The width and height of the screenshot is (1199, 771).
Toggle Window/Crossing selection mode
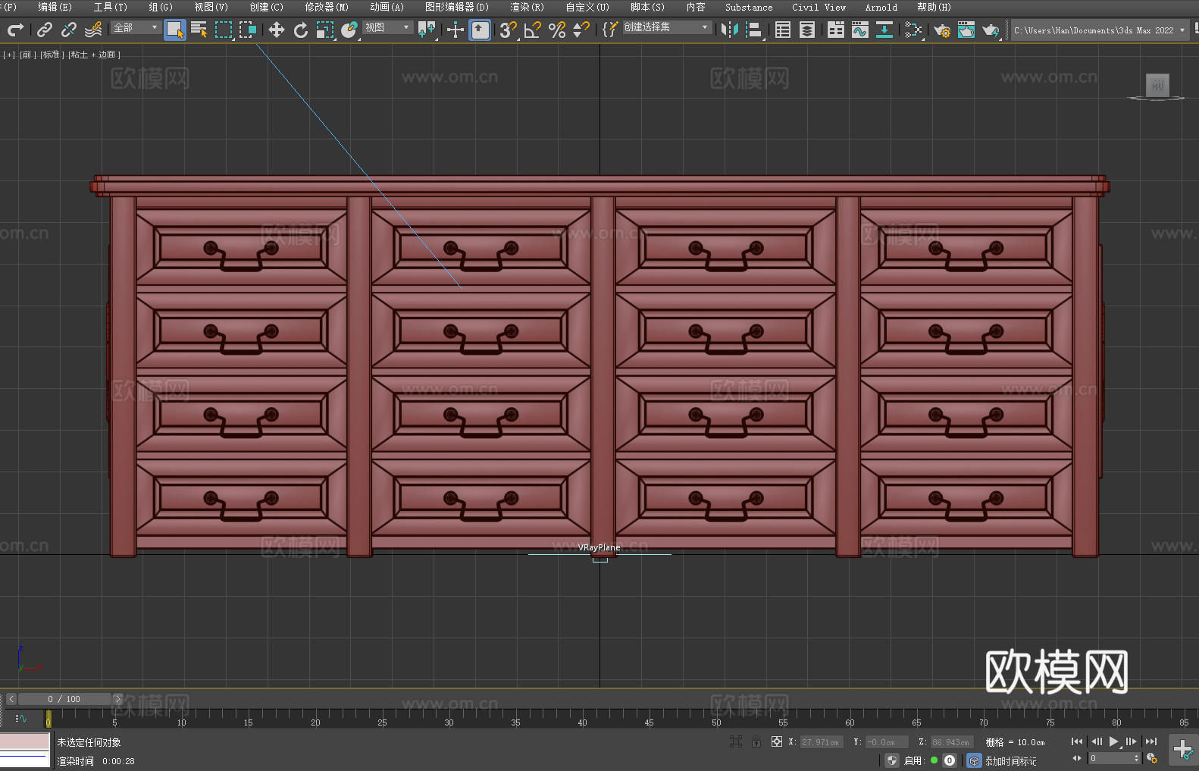(248, 30)
